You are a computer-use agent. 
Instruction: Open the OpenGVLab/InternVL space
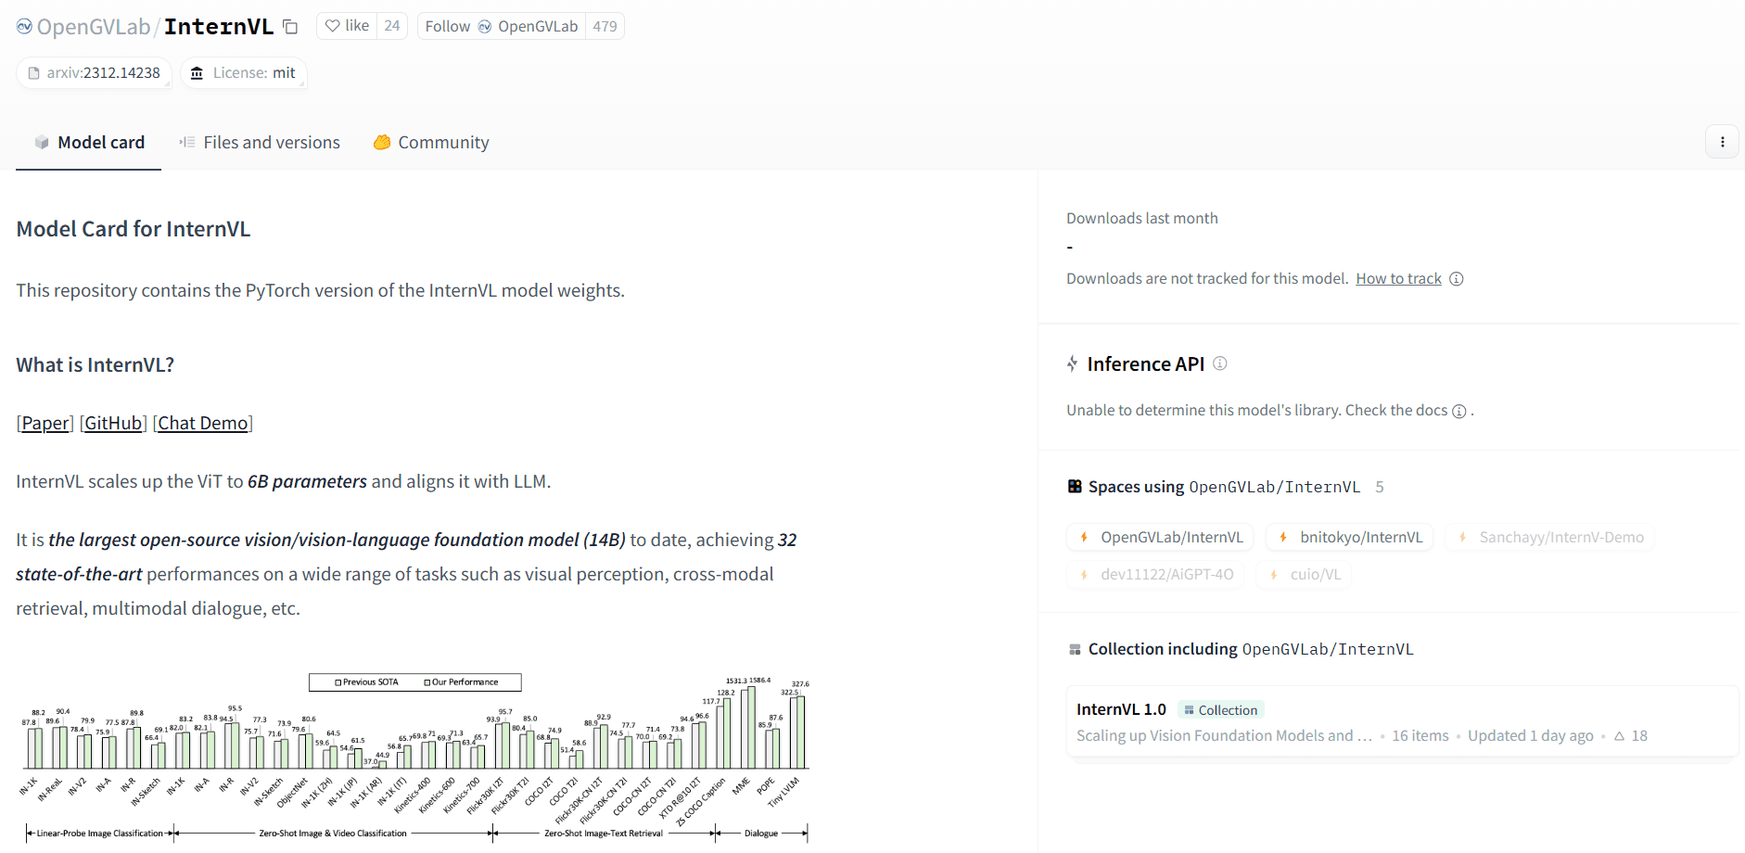1160,537
